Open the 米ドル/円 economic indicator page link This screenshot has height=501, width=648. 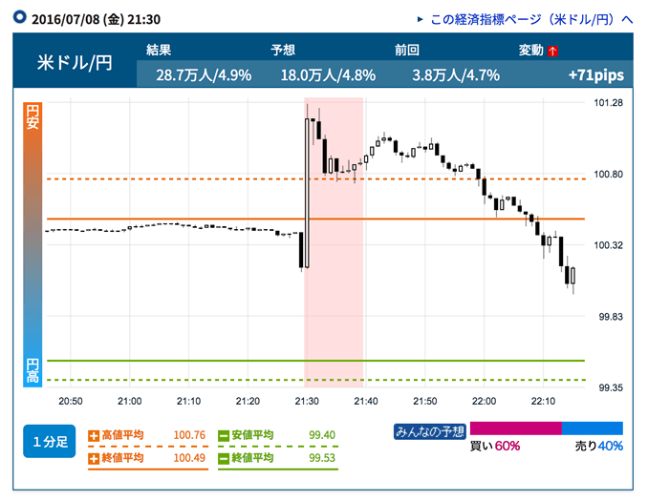coord(531,19)
